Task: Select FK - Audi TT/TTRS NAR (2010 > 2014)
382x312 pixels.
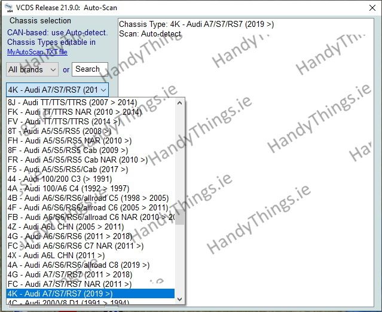Action: coord(91,112)
